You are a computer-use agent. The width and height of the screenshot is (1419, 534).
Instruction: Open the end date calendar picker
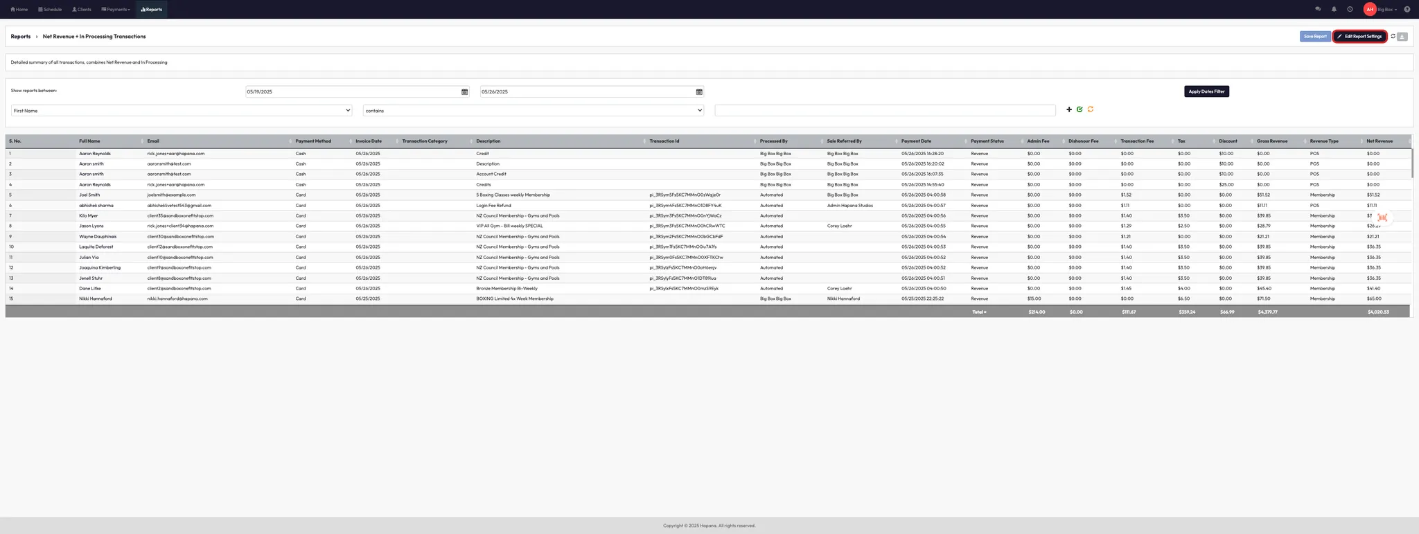coord(699,91)
